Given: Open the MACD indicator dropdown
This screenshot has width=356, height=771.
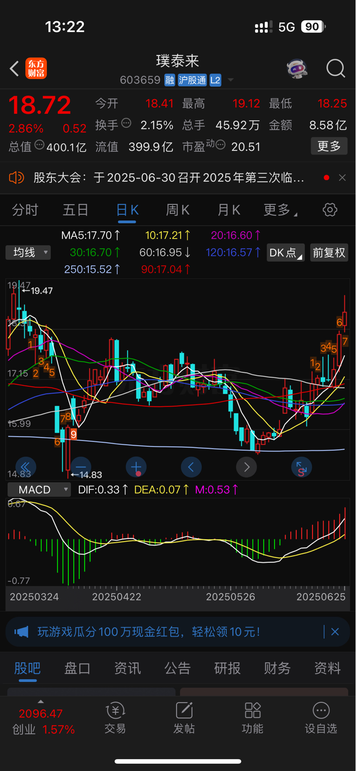Looking at the screenshot, I should (39, 490).
